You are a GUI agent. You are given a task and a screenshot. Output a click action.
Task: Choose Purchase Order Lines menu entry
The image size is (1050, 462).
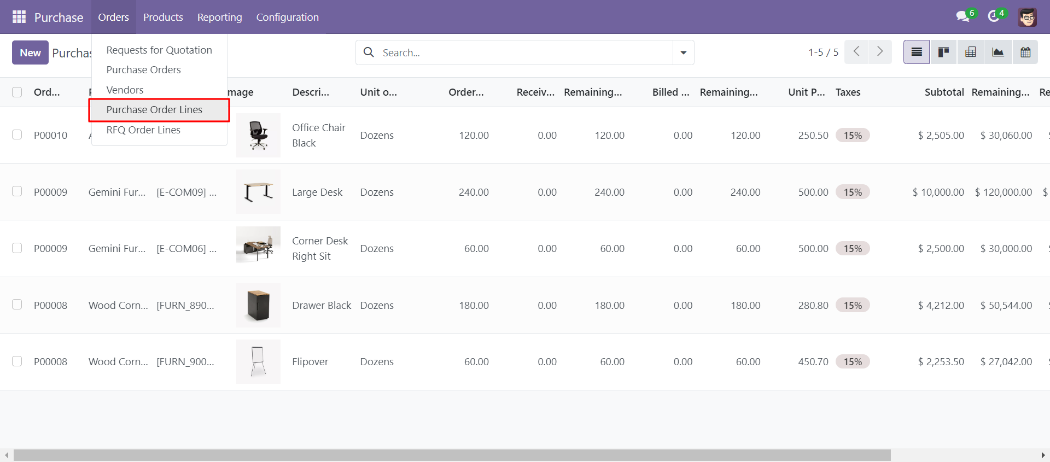click(x=154, y=109)
